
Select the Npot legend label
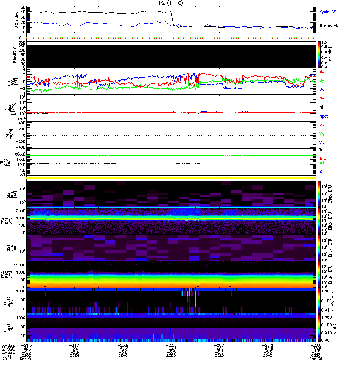[x=323, y=116]
